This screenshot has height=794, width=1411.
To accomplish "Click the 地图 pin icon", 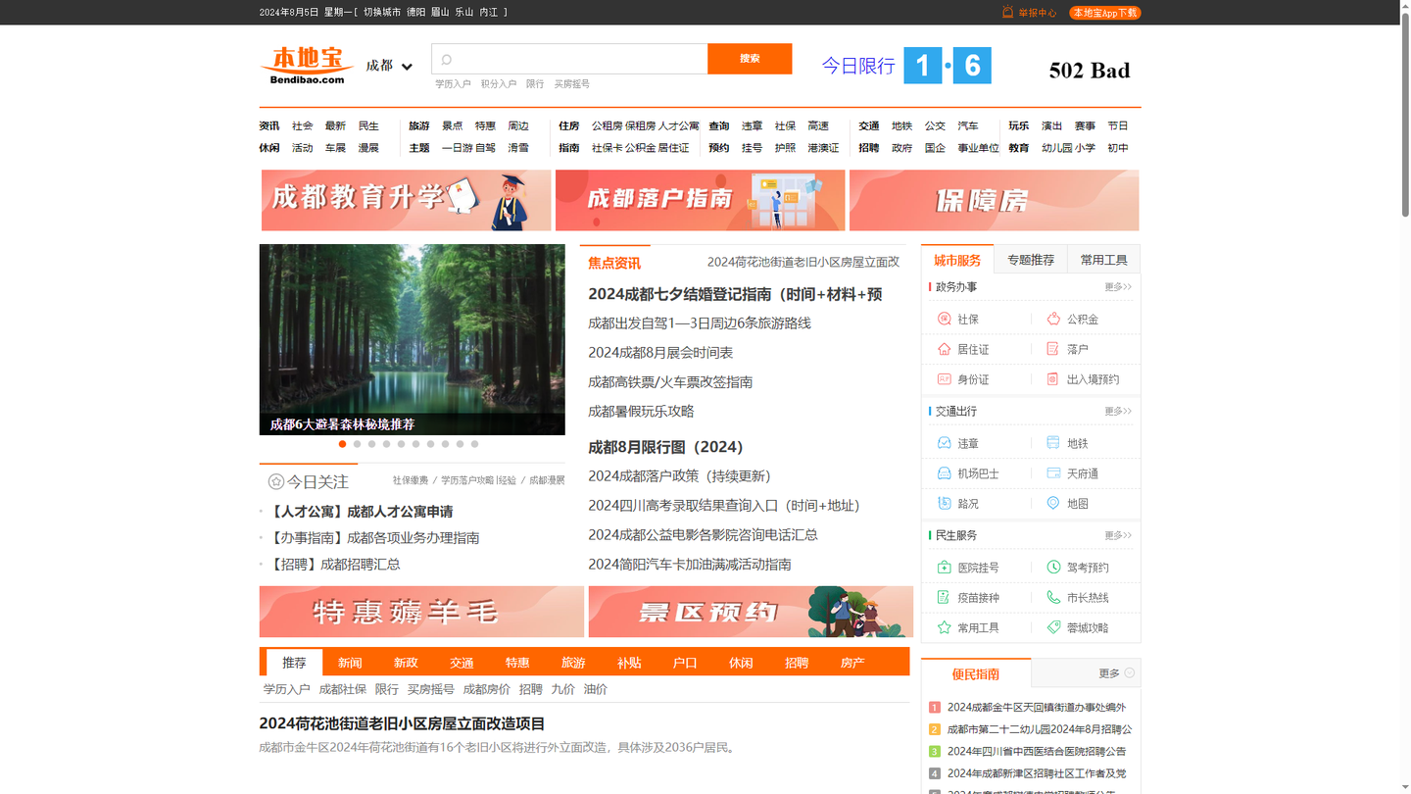I will [1053, 503].
